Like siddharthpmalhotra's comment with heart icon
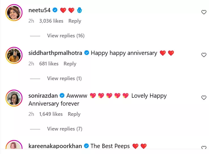Image resolution: width=209 pixels, height=154 pixels. coord(204,55)
